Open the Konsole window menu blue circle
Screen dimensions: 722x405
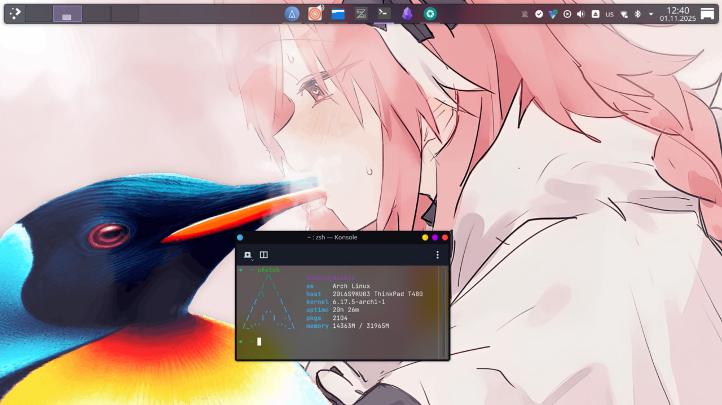[240, 237]
